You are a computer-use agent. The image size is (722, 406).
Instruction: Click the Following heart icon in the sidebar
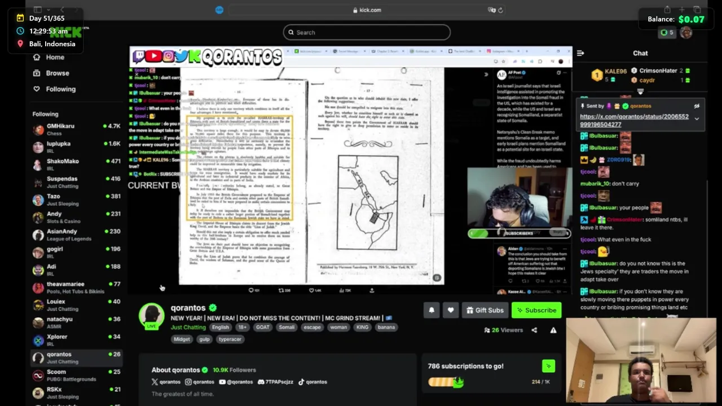37,89
